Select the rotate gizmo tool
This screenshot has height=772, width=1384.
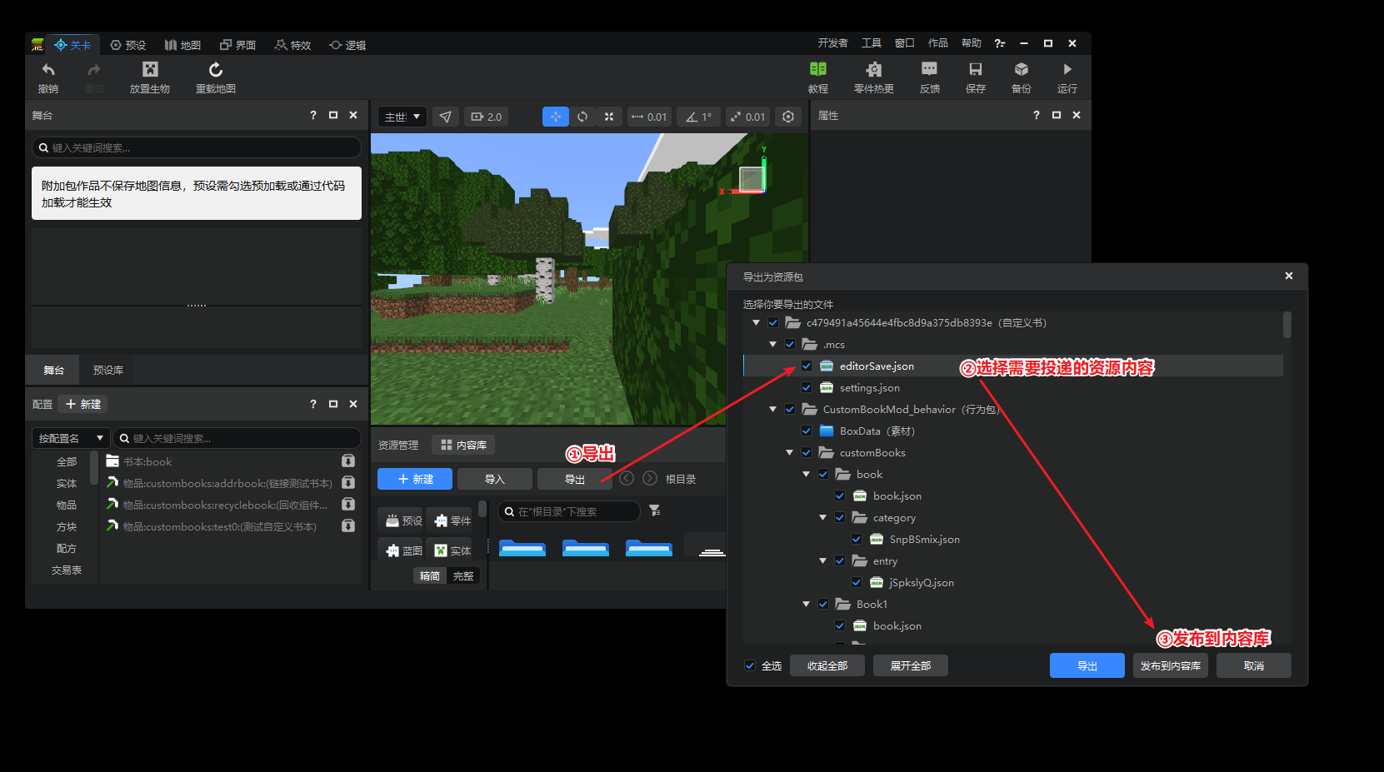582,117
